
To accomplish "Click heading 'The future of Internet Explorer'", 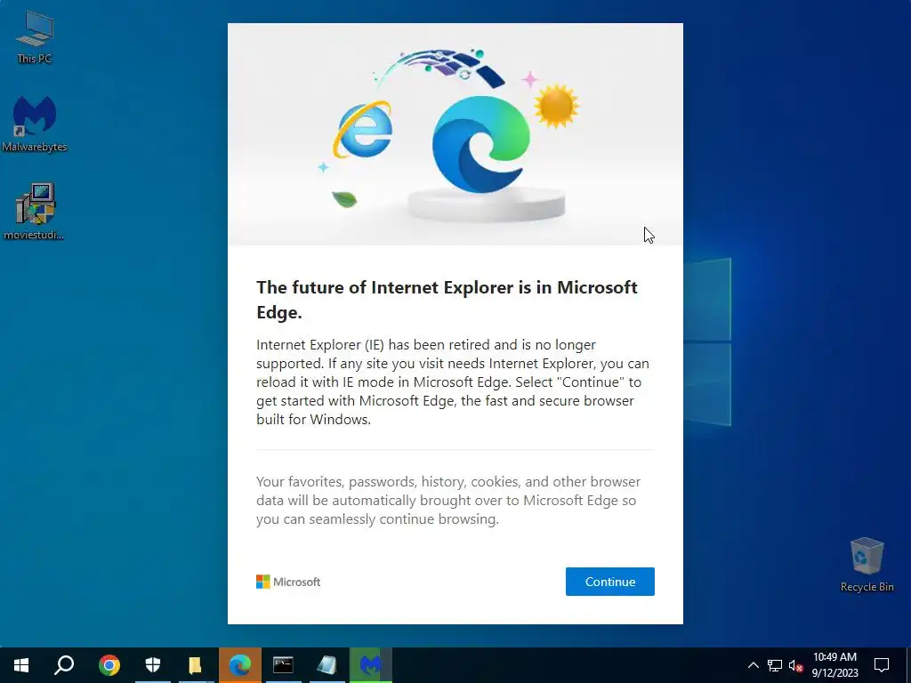I will pos(447,300).
